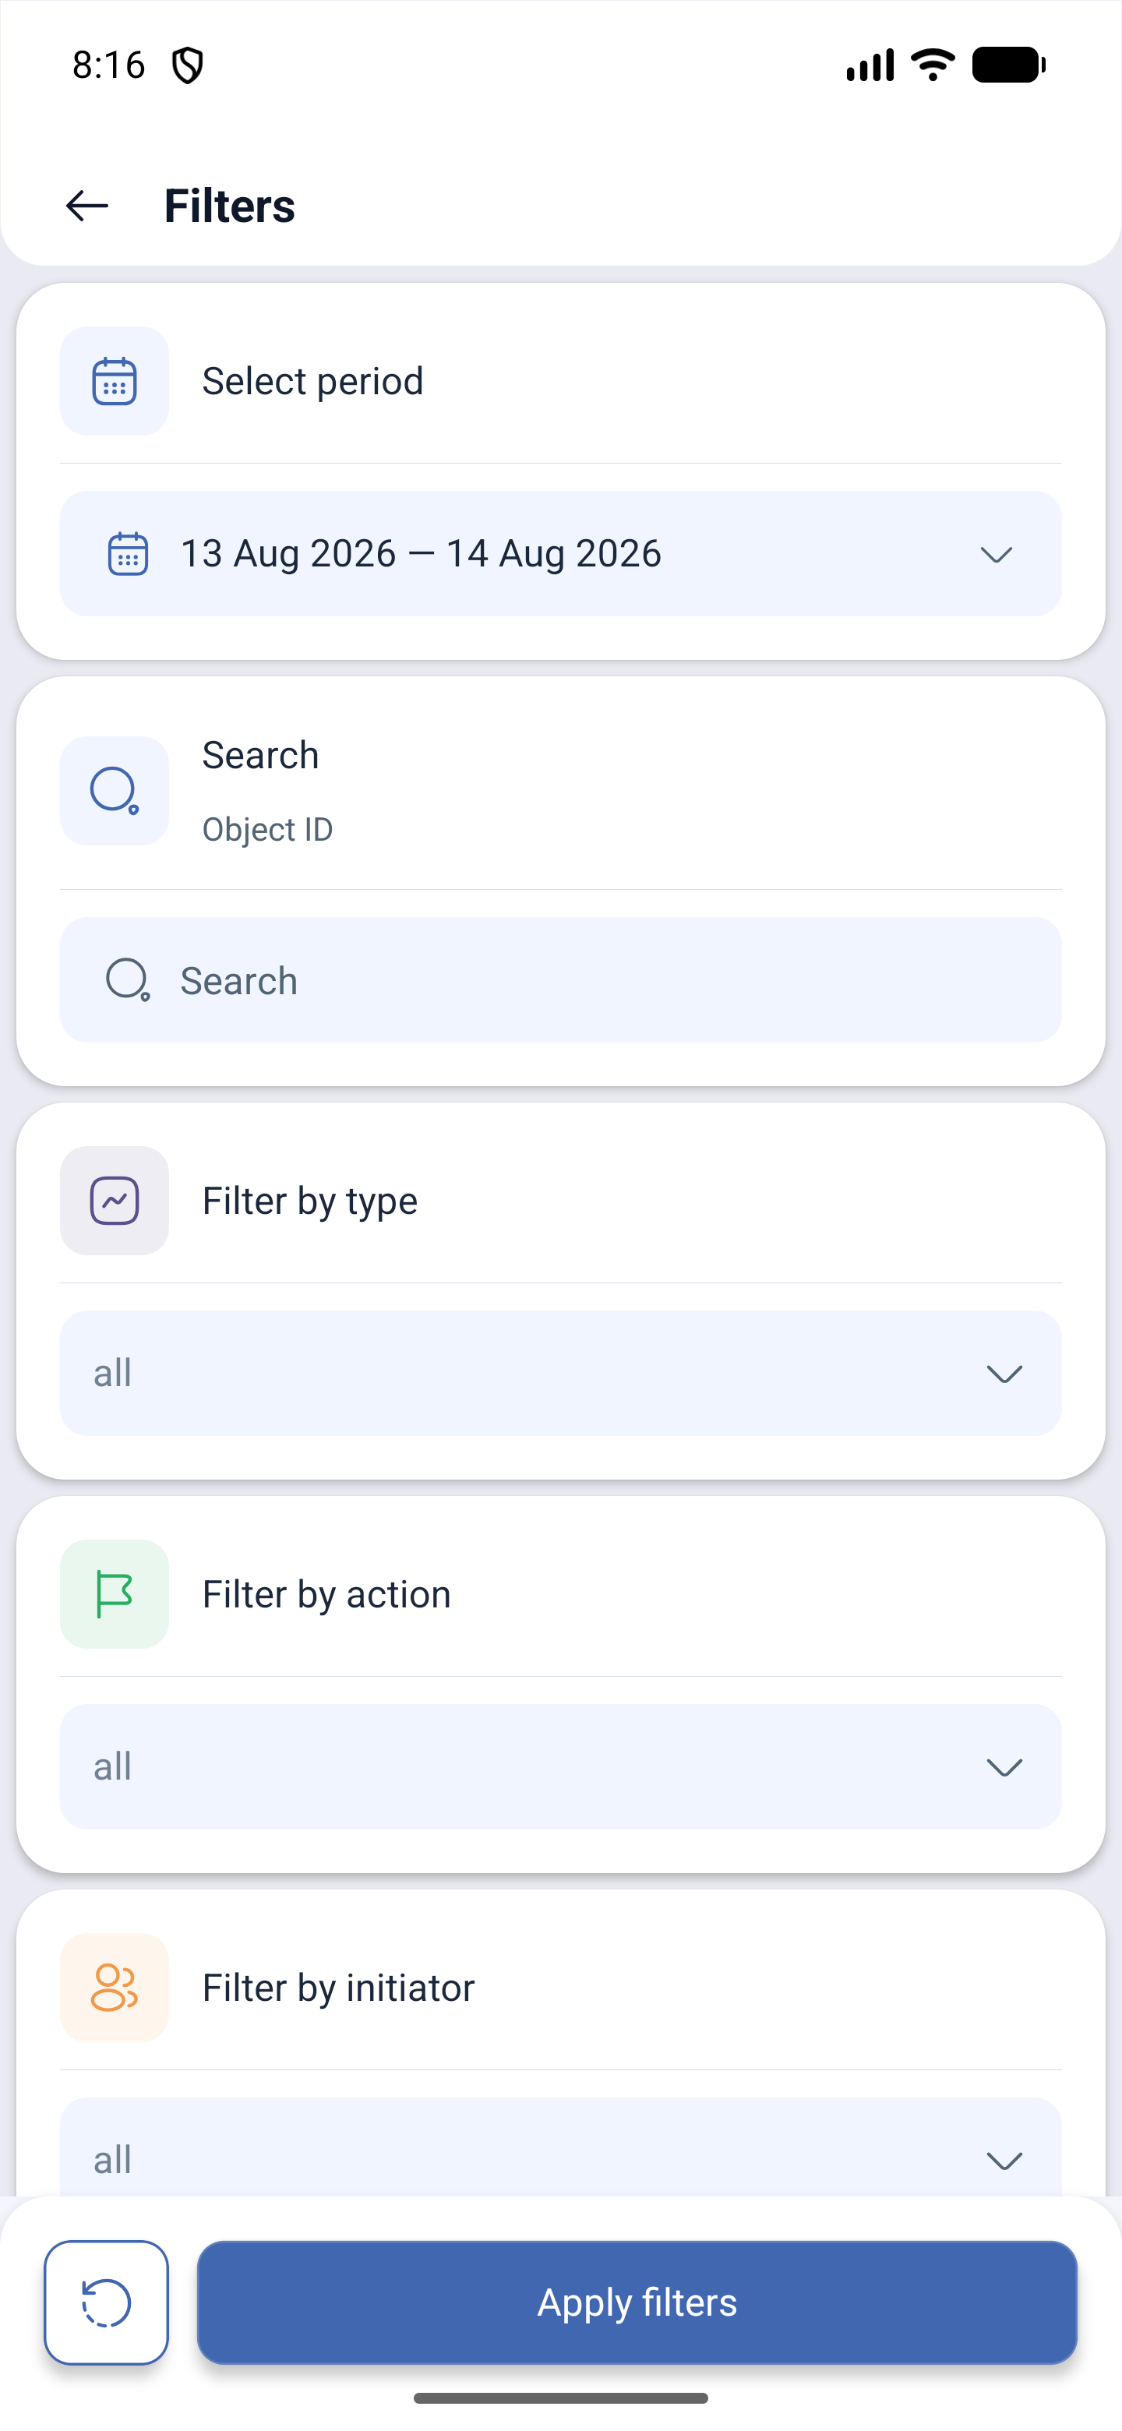Expand the Filter by action dropdown
Image resolution: width=1122 pixels, height=2431 pixels.
click(560, 1766)
